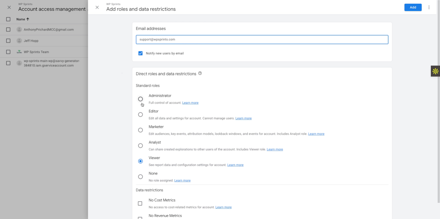Click the help icon beside Direct roles heading
440x219 pixels.
200,73
